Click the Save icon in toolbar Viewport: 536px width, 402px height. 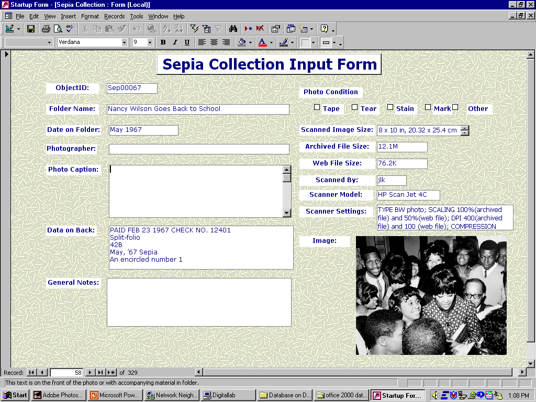(31, 29)
